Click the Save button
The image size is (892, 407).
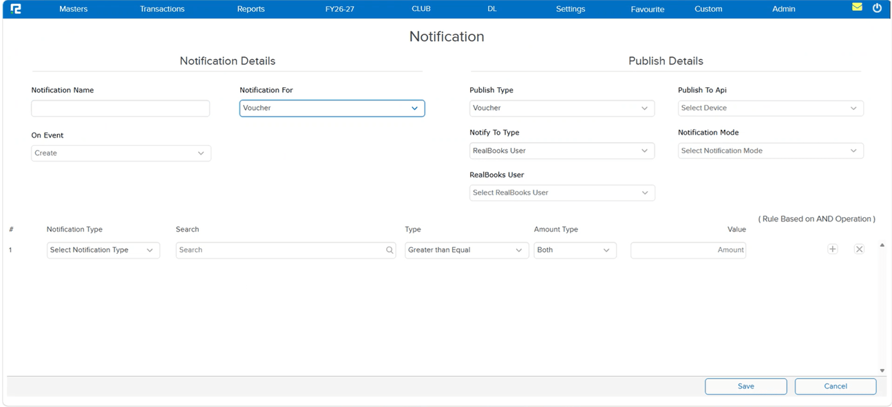click(x=746, y=386)
